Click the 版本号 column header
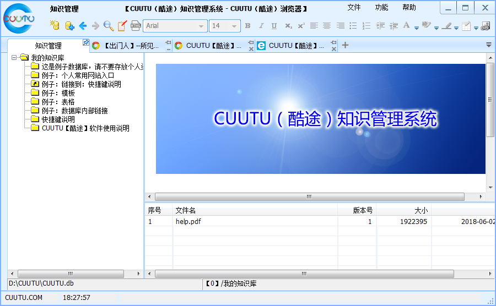The height and width of the screenshot is (306, 496). 357,210
